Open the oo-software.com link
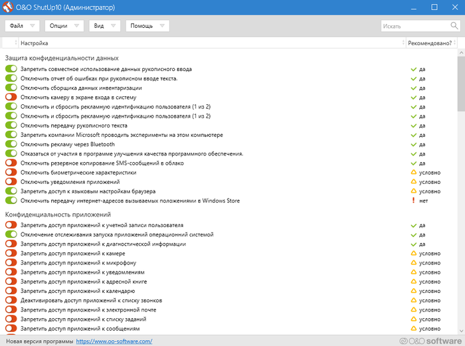This screenshot has height=346, width=465. pos(114,341)
